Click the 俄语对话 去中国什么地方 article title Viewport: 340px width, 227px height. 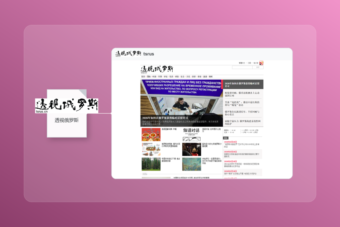click(x=212, y=130)
